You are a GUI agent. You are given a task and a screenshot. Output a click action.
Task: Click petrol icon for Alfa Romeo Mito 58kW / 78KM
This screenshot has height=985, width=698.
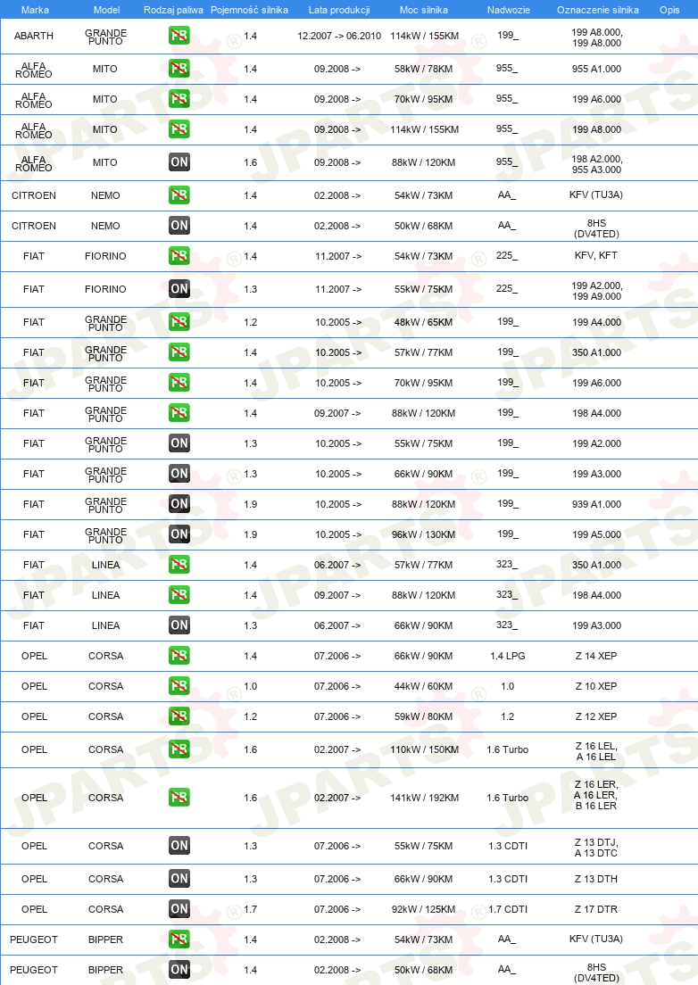[x=179, y=69]
